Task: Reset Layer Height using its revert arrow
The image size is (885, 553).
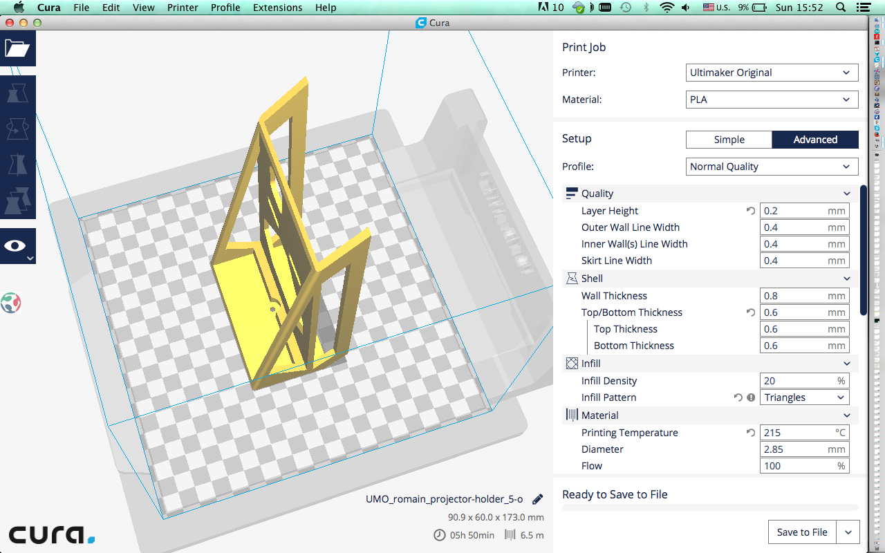Action: [751, 211]
